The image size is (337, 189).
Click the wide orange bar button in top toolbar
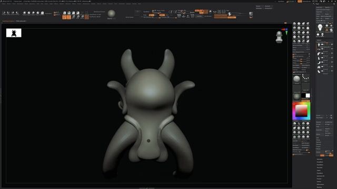coord(221,16)
